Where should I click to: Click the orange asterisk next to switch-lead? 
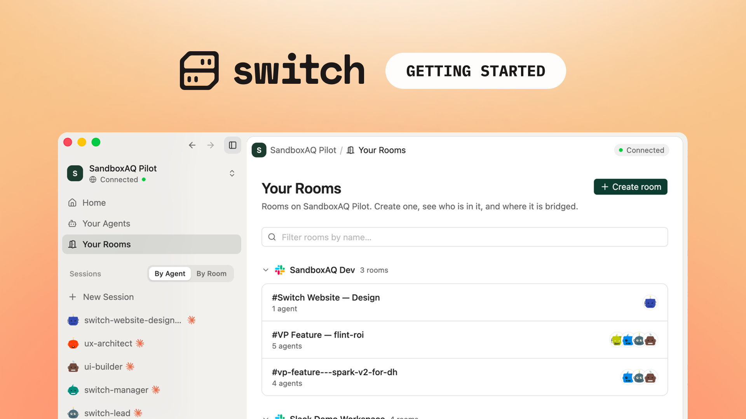(x=138, y=413)
